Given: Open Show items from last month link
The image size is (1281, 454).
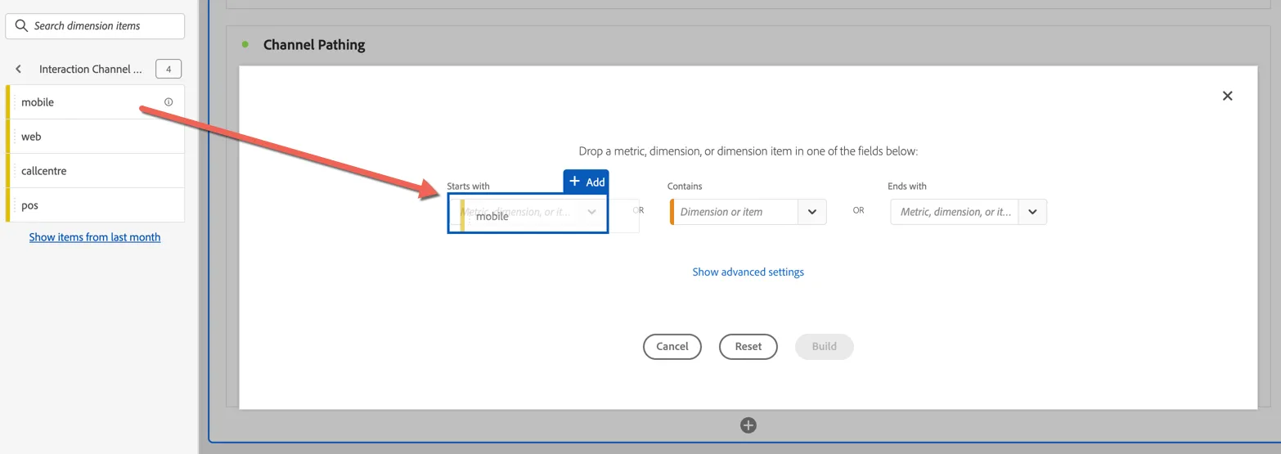Looking at the screenshot, I should click(95, 237).
